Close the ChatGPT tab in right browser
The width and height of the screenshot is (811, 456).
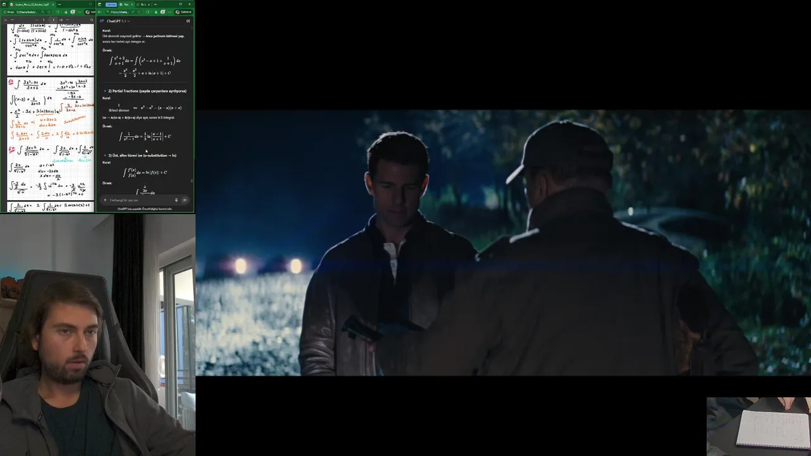(x=132, y=4)
